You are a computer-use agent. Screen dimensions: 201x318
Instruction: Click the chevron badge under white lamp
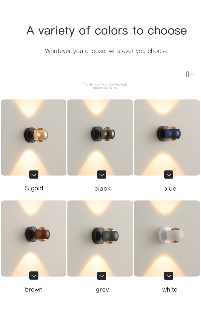pos(169,276)
